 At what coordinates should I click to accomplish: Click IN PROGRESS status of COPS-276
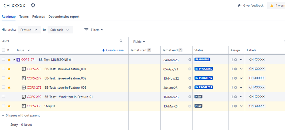204,69
